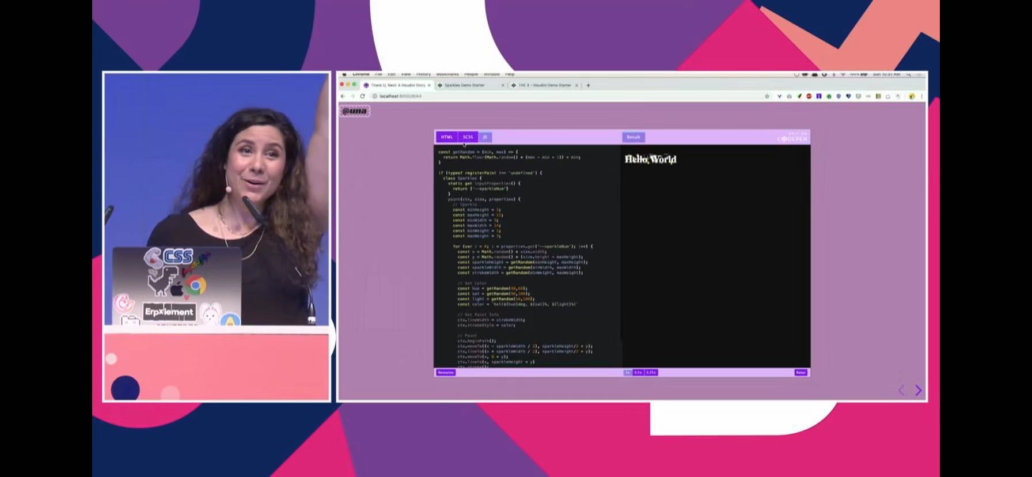Open the HTML tab in the CodePen embed
Image resolution: width=1032 pixels, height=477 pixels.
coord(447,137)
